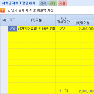Click the 코드 column header

(13, 20)
